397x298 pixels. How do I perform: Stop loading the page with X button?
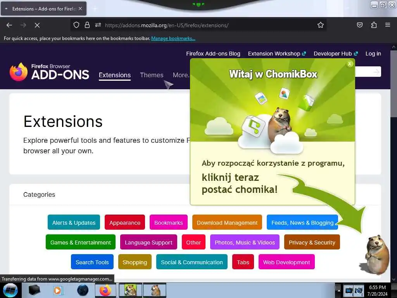(x=37, y=25)
